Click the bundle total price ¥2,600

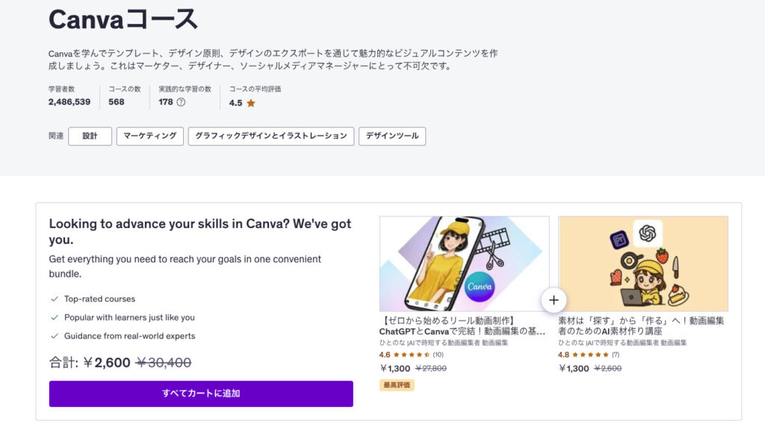(106, 363)
